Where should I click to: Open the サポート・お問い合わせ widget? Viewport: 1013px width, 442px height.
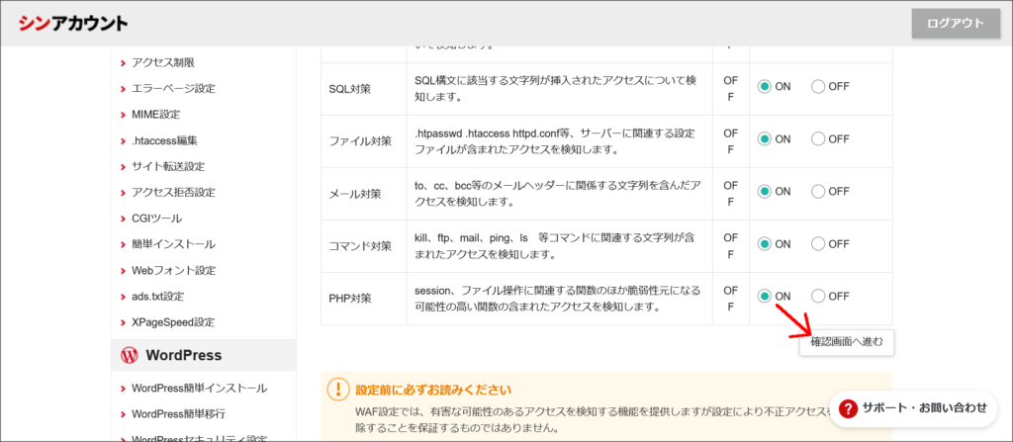click(x=912, y=407)
